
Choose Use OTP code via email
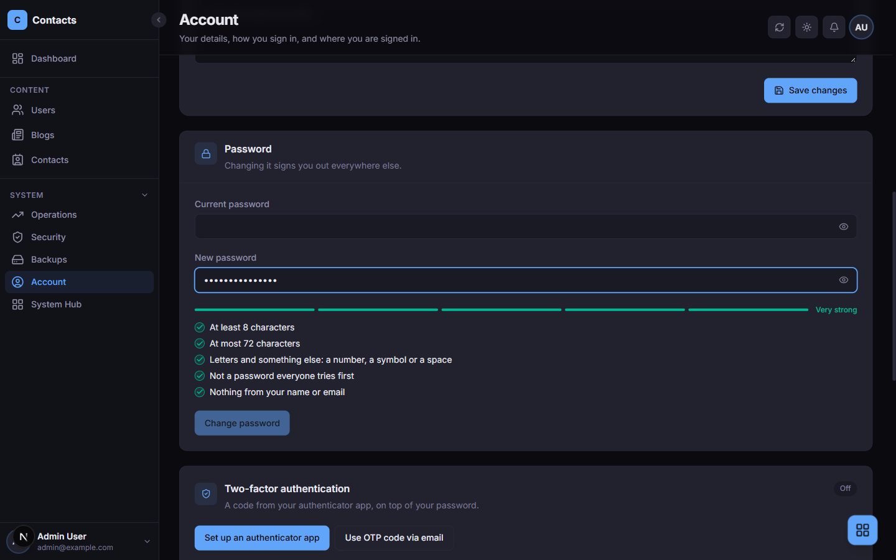pyautogui.click(x=394, y=538)
